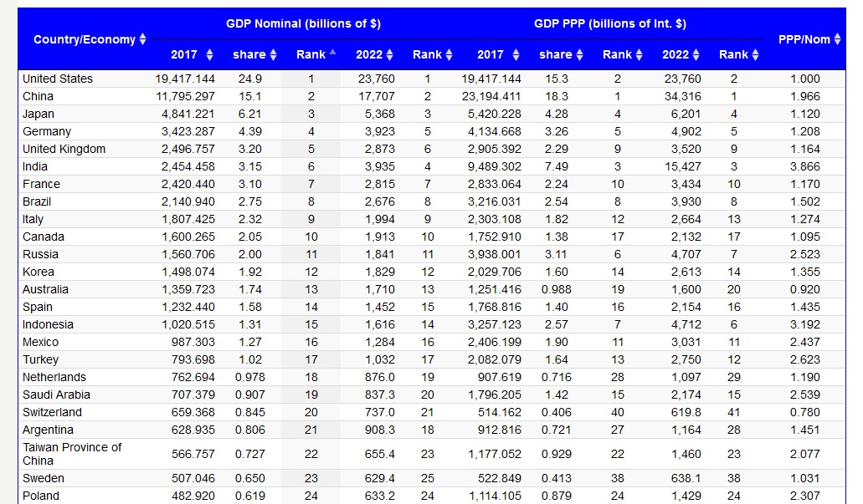
Task: Click Netherlands nominal share 0.978
Action: pos(250,378)
